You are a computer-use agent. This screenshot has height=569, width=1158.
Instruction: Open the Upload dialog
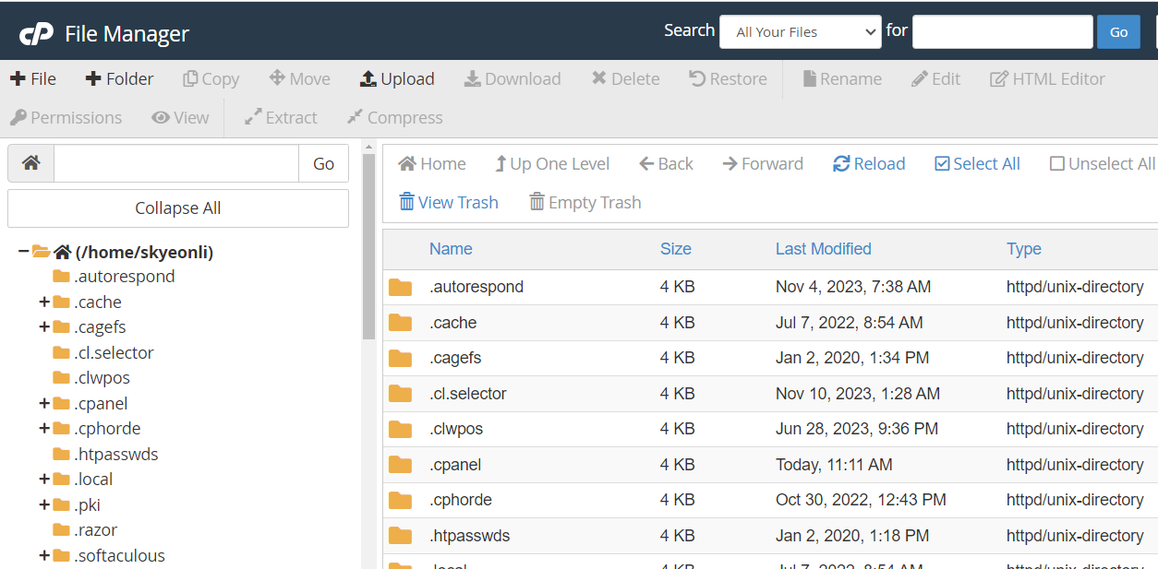tap(397, 79)
